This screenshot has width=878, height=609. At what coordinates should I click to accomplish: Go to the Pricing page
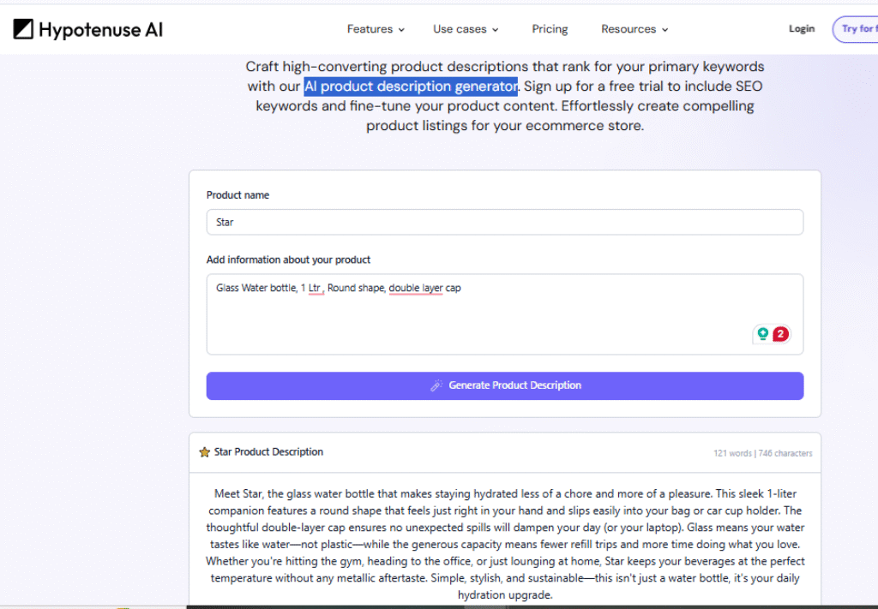coord(550,29)
